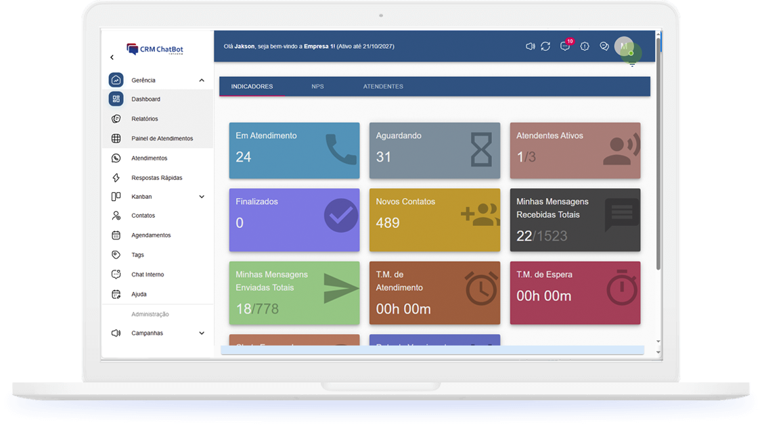Viewport: 762px width, 426px height.
Task: Click the Respostas Rápidas lightning icon
Action: coord(116,178)
